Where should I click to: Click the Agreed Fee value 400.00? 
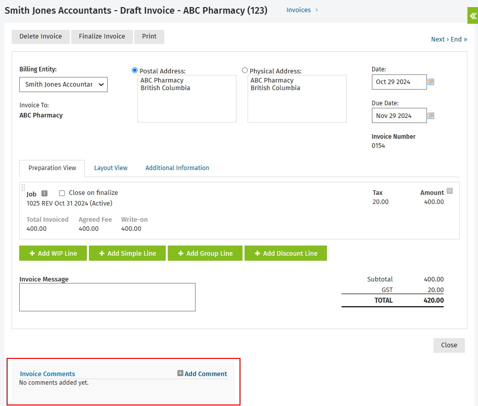coord(88,229)
